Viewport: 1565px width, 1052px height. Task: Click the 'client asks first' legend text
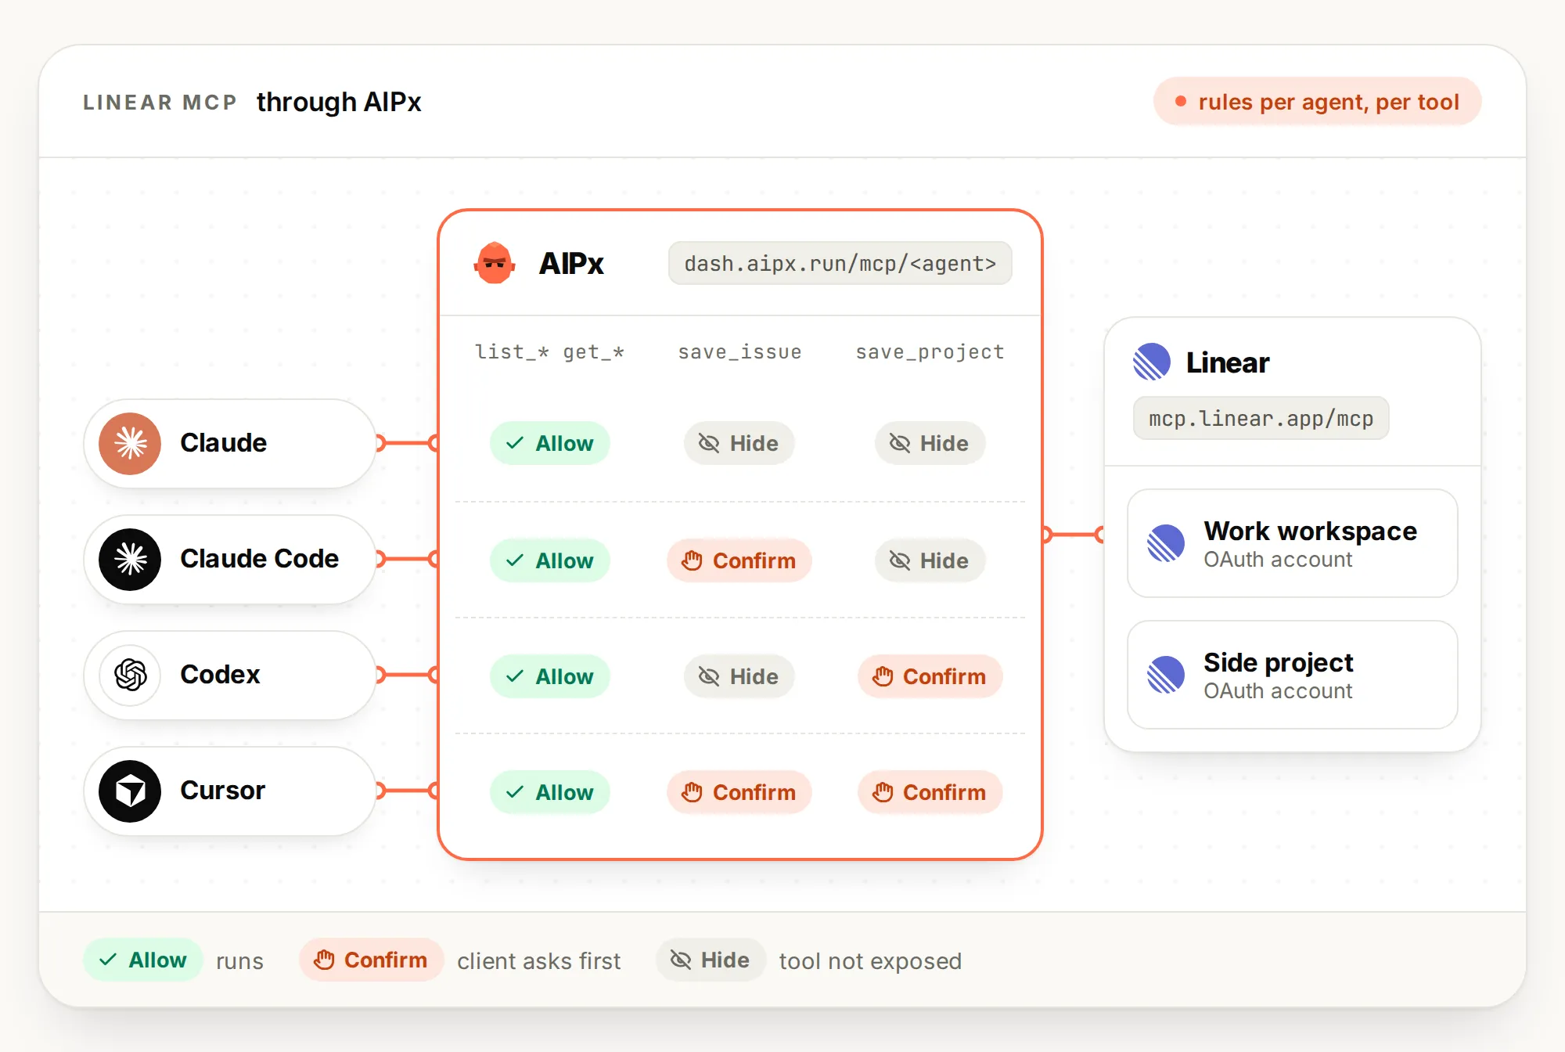(x=539, y=960)
